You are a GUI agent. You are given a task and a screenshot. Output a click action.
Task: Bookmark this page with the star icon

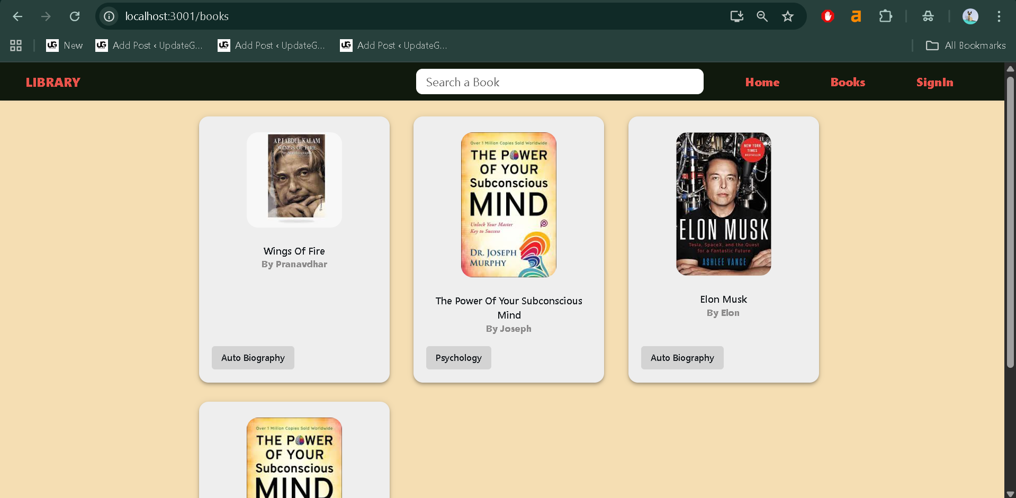(788, 16)
